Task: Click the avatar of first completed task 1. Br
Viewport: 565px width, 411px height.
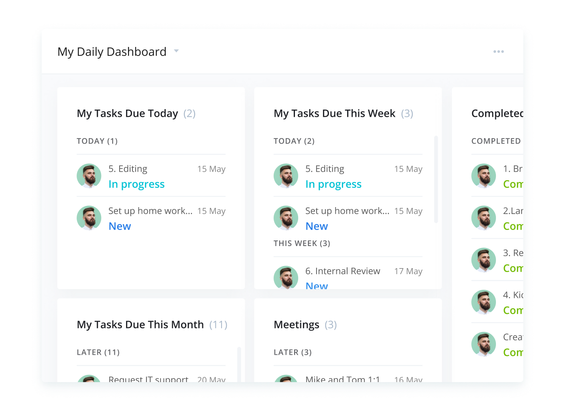Action: click(484, 176)
